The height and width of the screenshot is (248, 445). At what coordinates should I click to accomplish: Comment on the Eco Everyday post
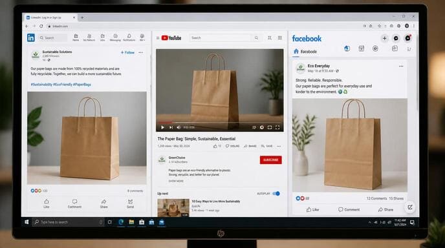point(349,209)
